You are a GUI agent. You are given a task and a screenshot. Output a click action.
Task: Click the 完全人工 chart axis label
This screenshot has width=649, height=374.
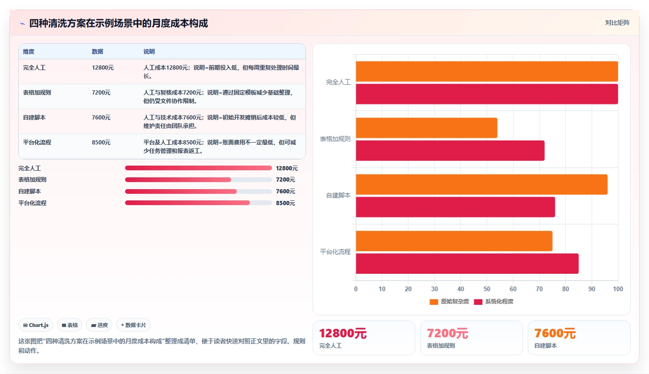(338, 82)
